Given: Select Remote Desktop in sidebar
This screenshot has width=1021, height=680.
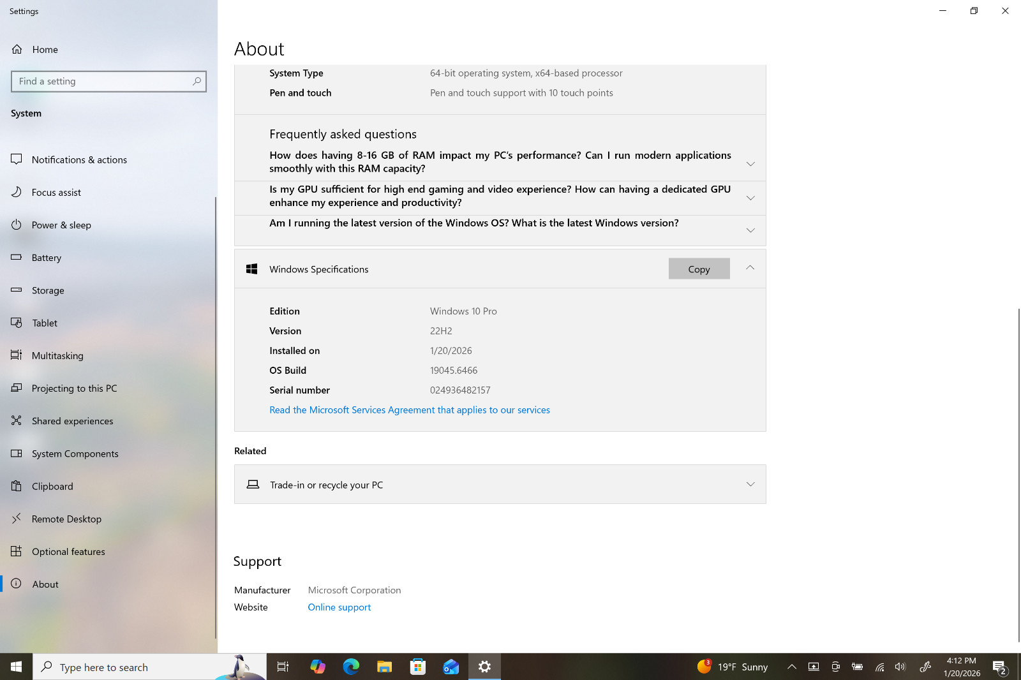Looking at the screenshot, I should pyautogui.click(x=108, y=519).
